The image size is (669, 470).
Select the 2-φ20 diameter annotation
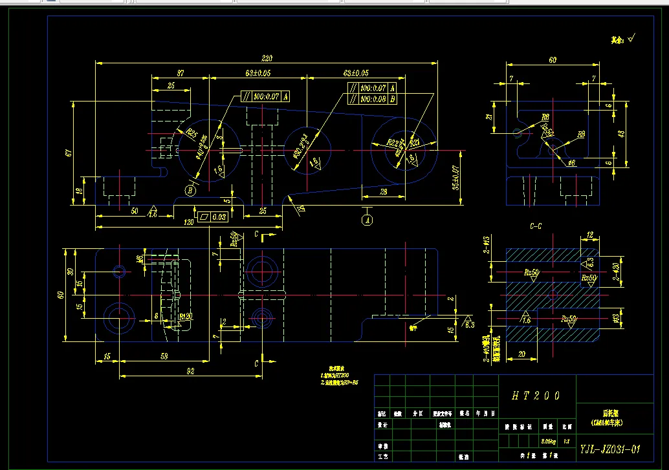click(616, 272)
